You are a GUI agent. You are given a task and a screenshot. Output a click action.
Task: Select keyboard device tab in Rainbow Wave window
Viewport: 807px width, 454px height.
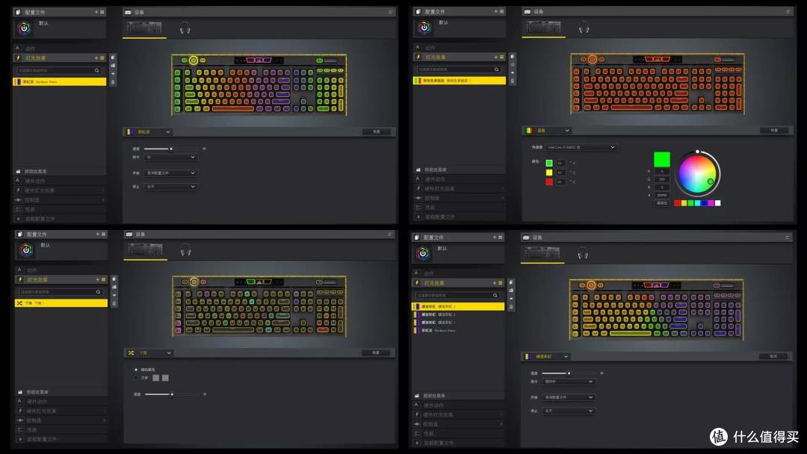[x=145, y=28]
